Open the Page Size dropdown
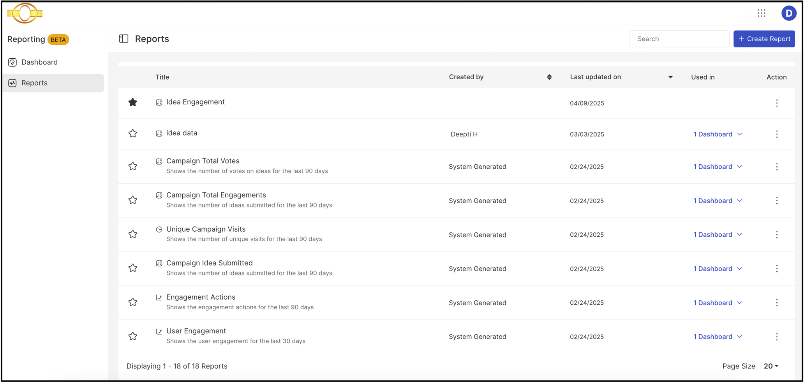804x382 pixels. coord(770,366)
